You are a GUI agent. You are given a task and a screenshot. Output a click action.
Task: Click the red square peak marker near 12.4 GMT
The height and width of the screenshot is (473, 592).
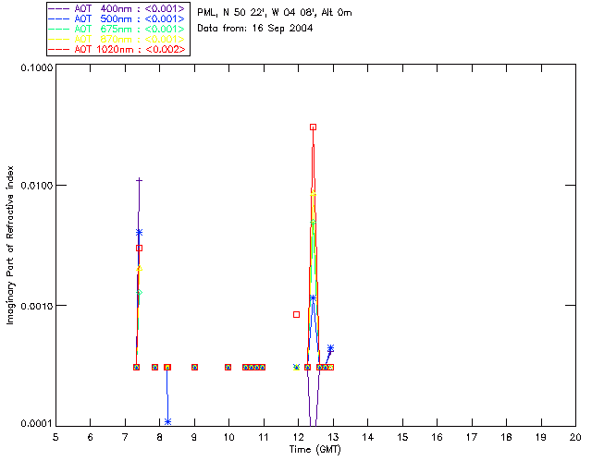[313, 127]
